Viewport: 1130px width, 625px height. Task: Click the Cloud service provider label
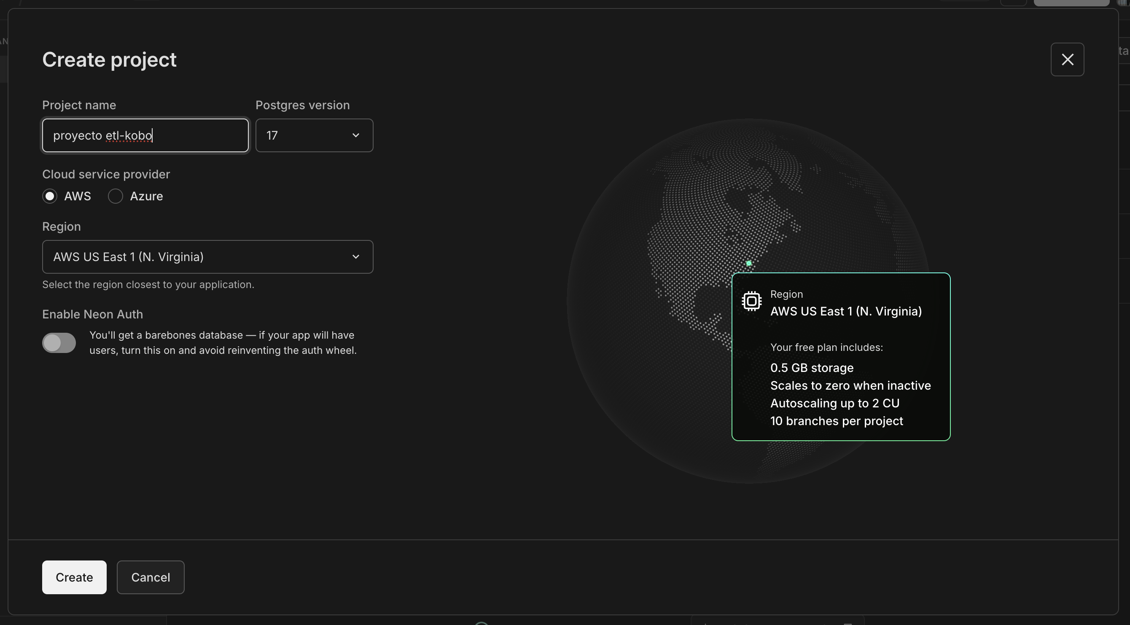pos(106,174)
